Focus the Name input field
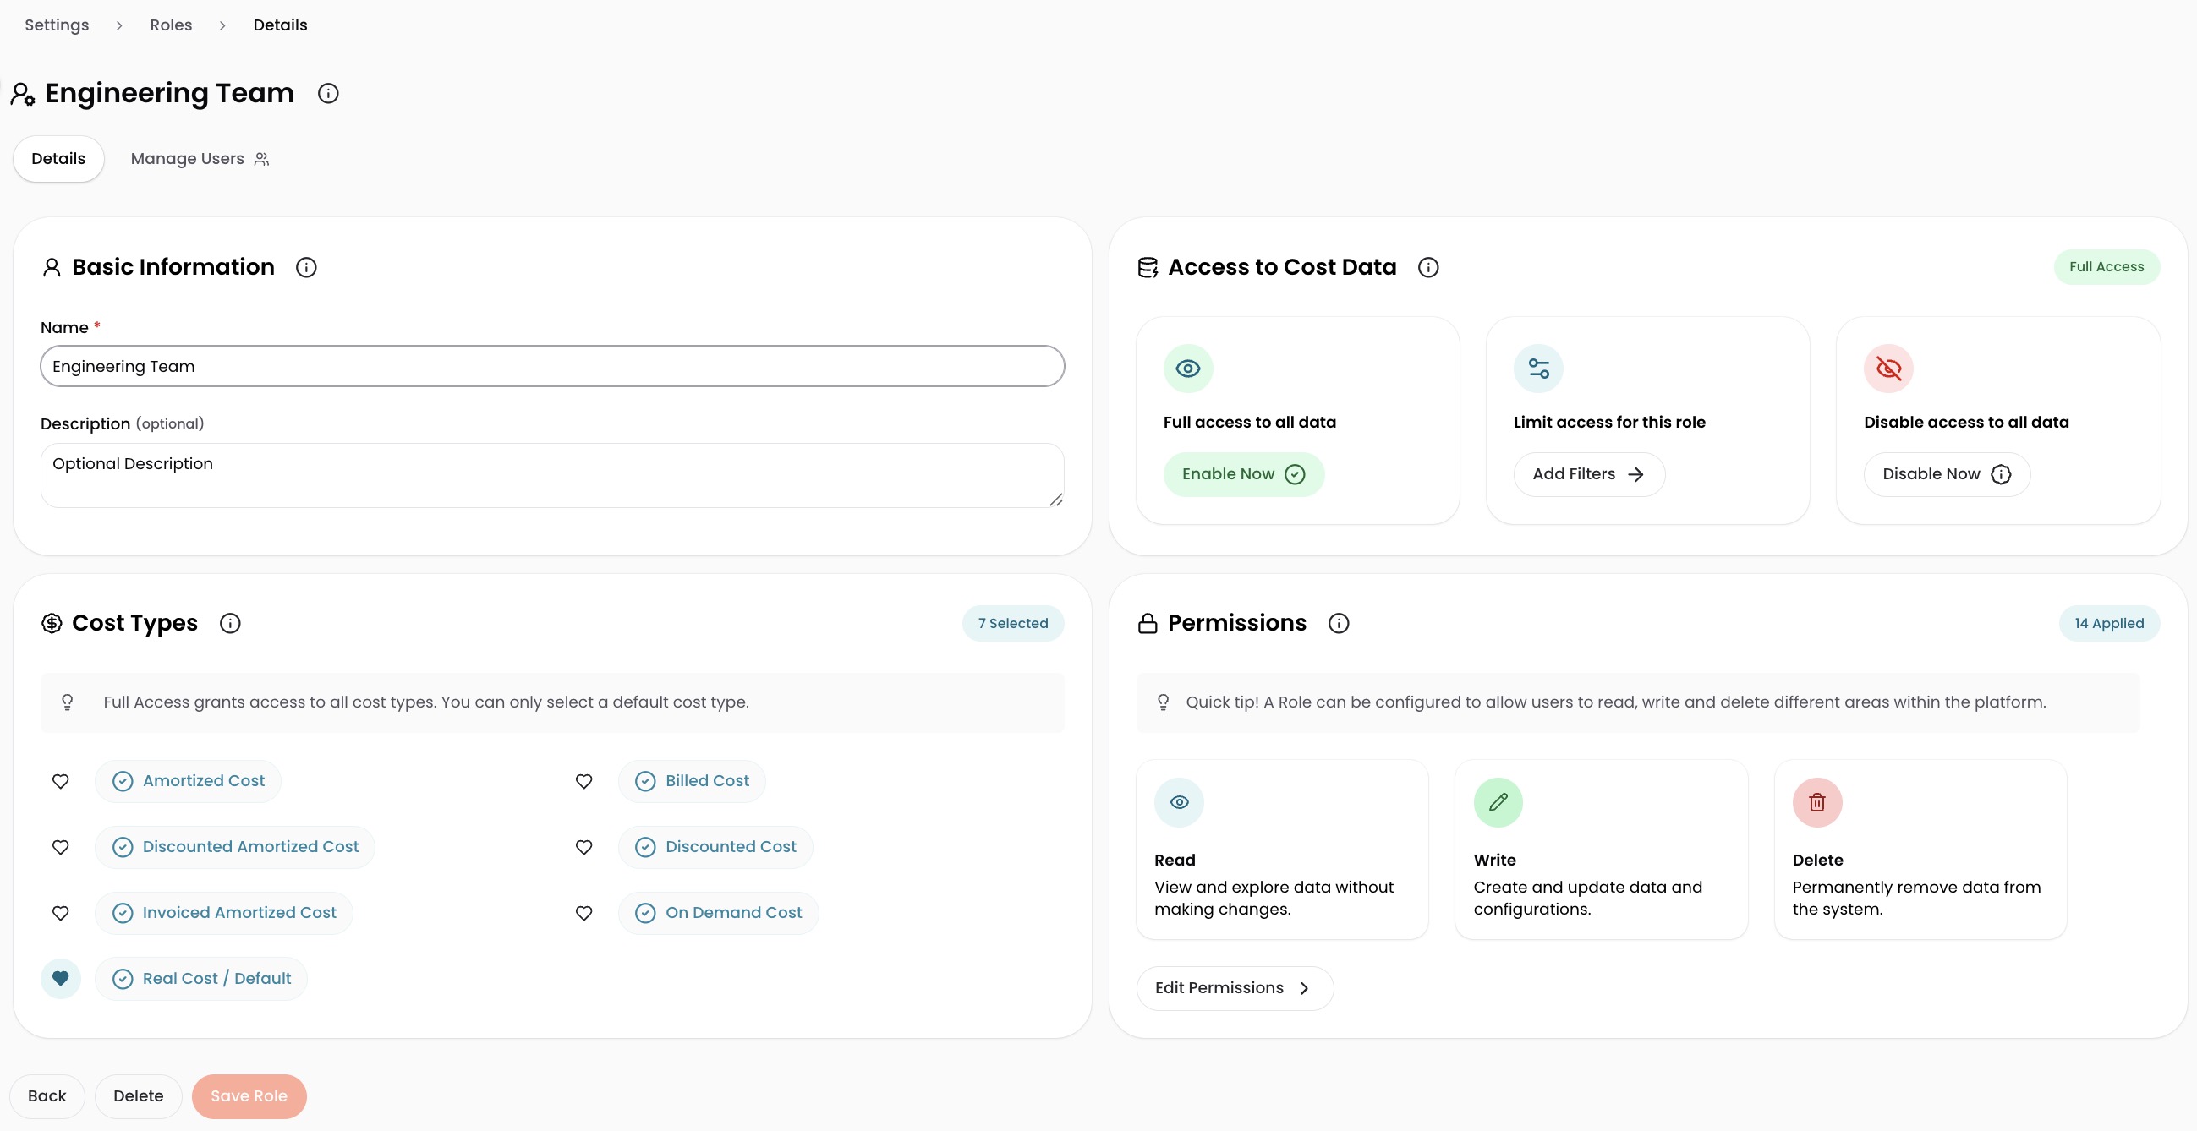The height and width of the screenshot is (1131, 2197). click(x=553, y=367)
